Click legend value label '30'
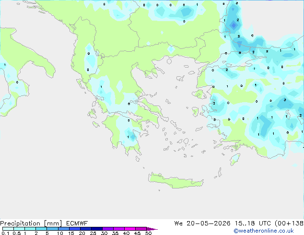The height and width of the screenshot is (235, 304). click(104, 233)
